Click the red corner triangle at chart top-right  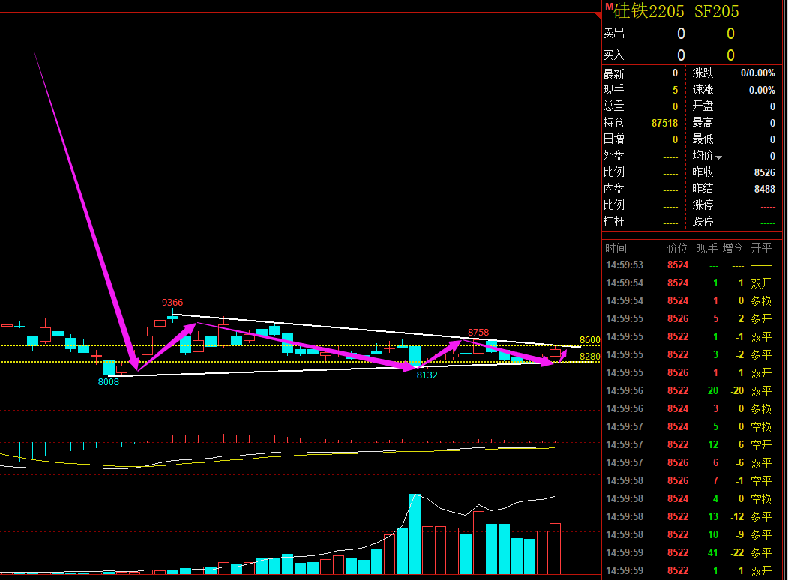[598, 16]
